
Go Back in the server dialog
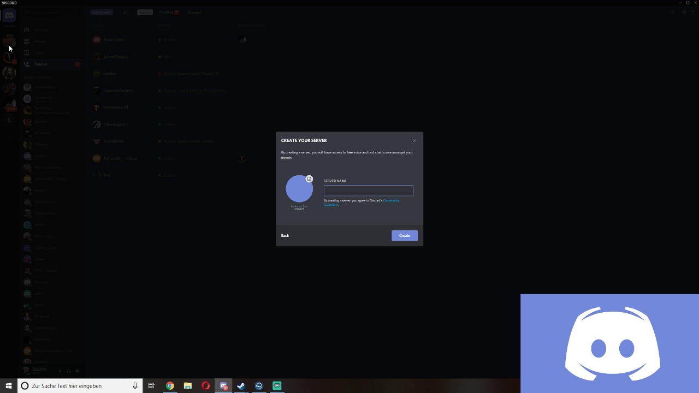tap(285, 235)
